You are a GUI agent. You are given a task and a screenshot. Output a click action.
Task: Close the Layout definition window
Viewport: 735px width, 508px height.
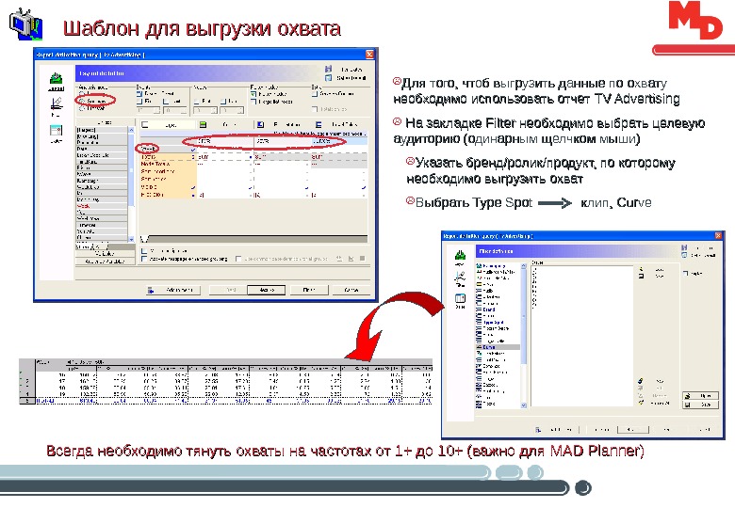pyautogui.click(x=369, y=55)
